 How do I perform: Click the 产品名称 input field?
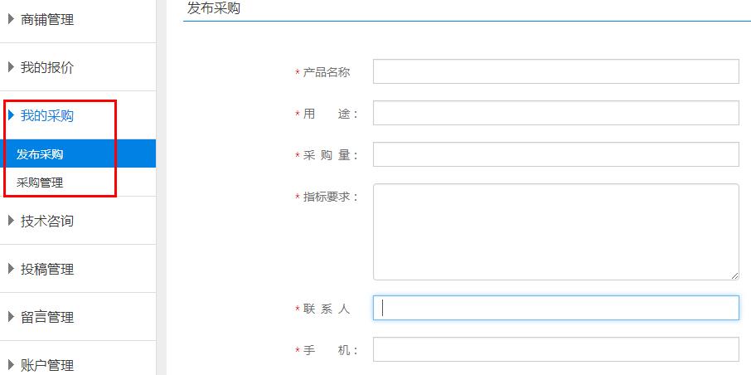click(x=556, y=71)
